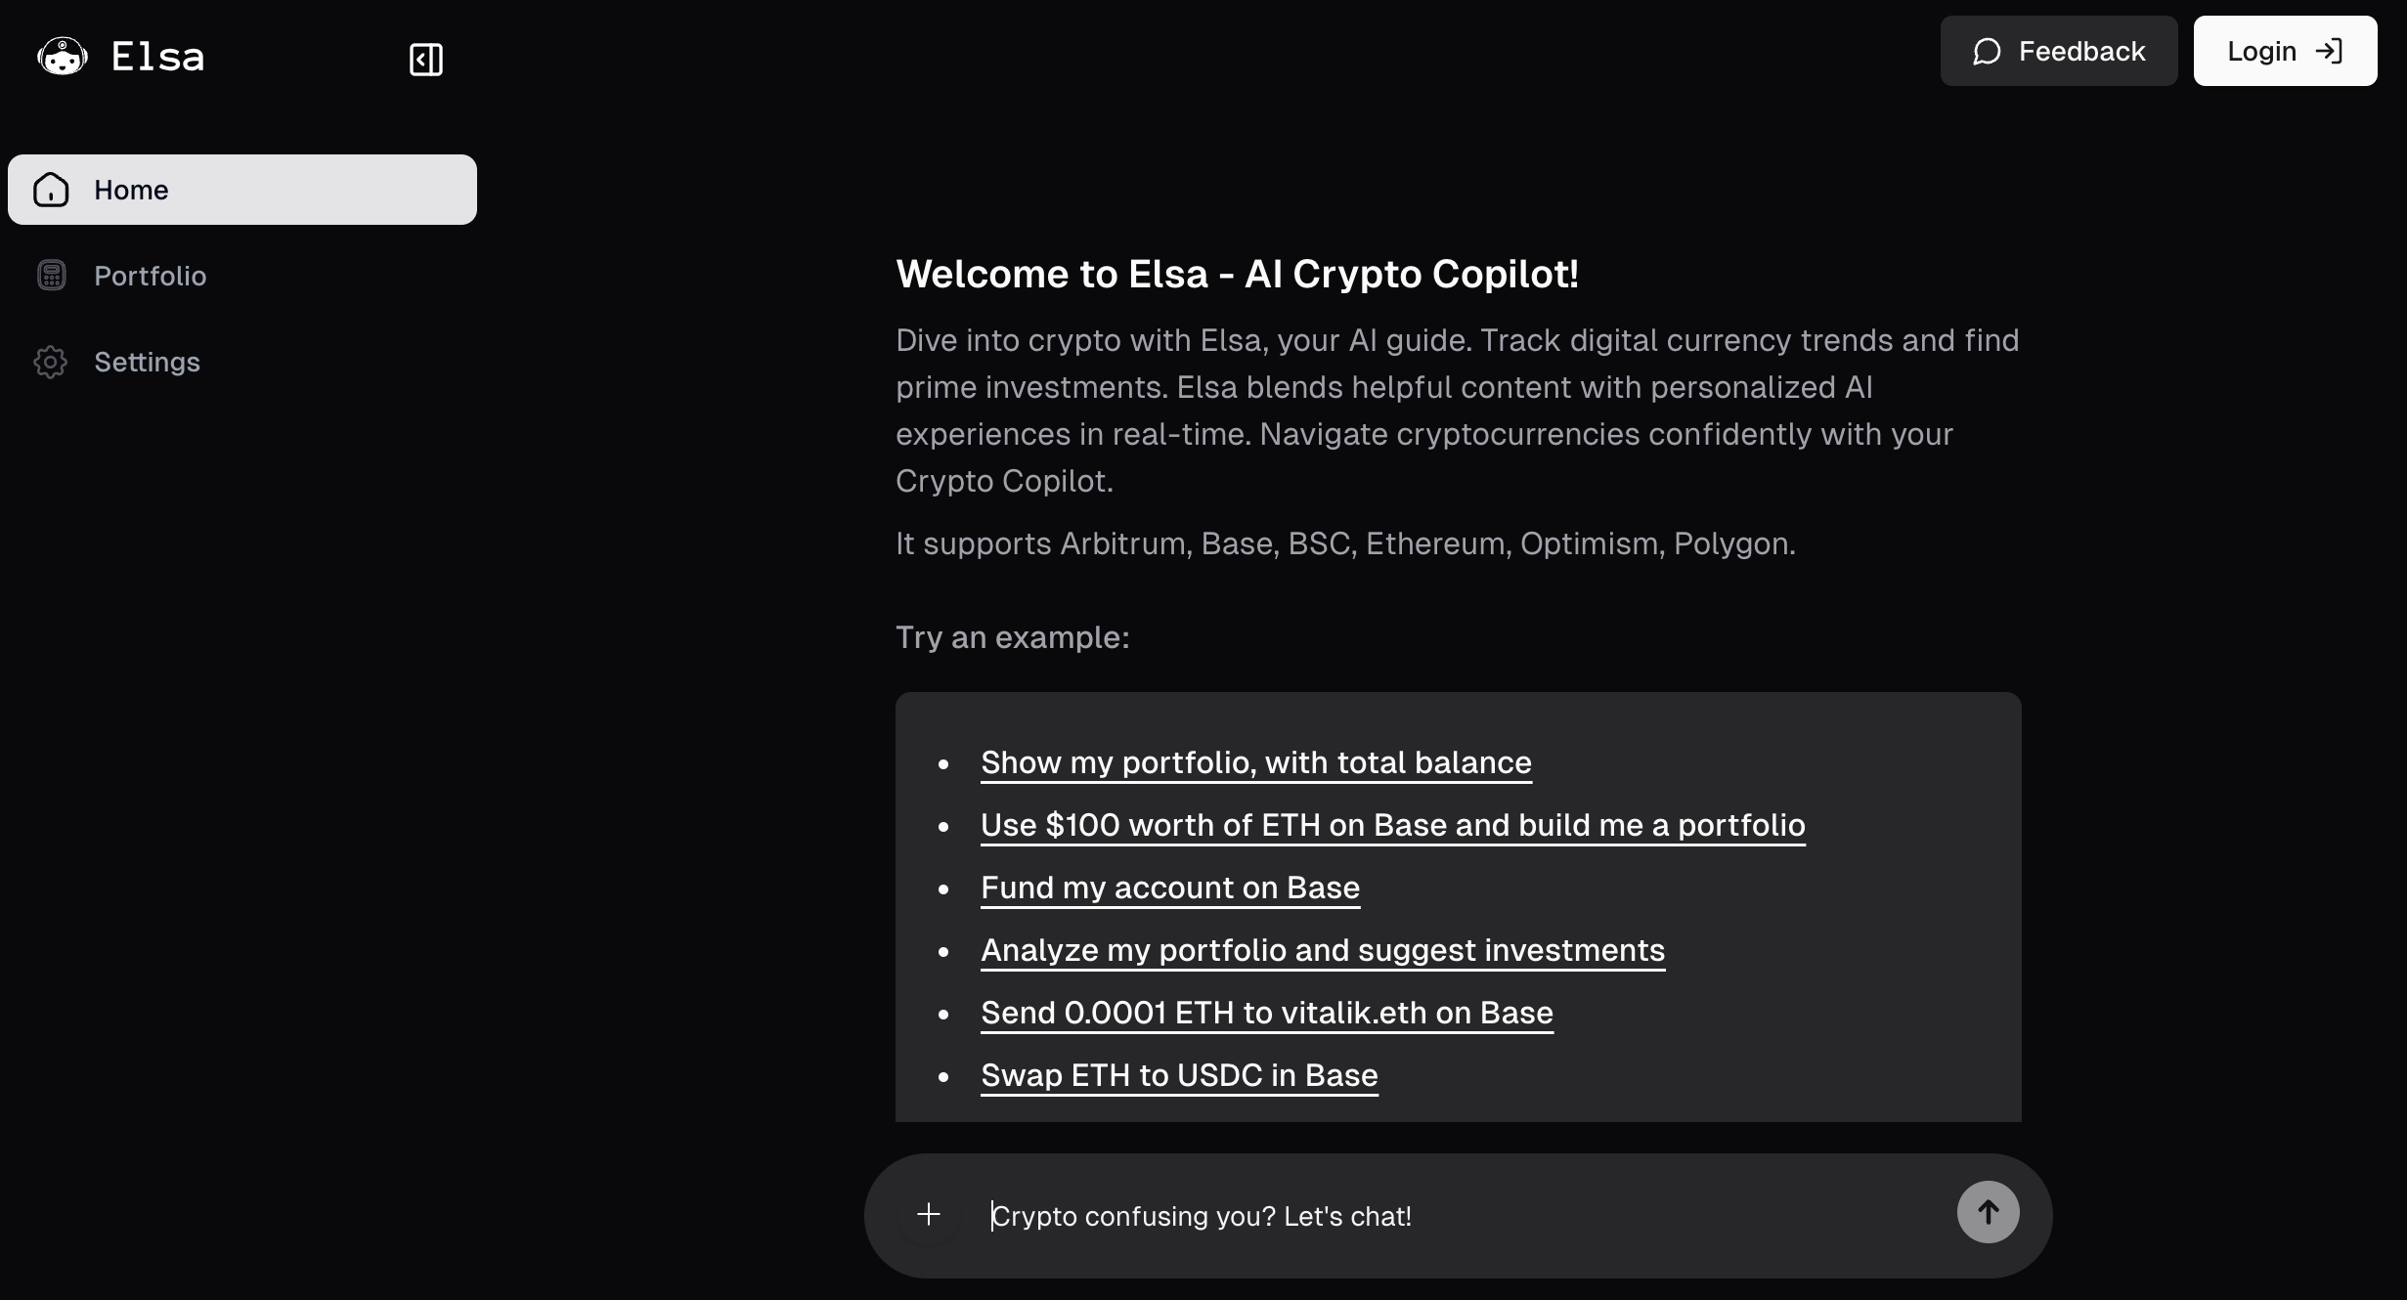The image size is (2407, 1300).
Task: Select 'Fund my account on Base' example
Action: pyautogui.click(x=1170, y=888)
